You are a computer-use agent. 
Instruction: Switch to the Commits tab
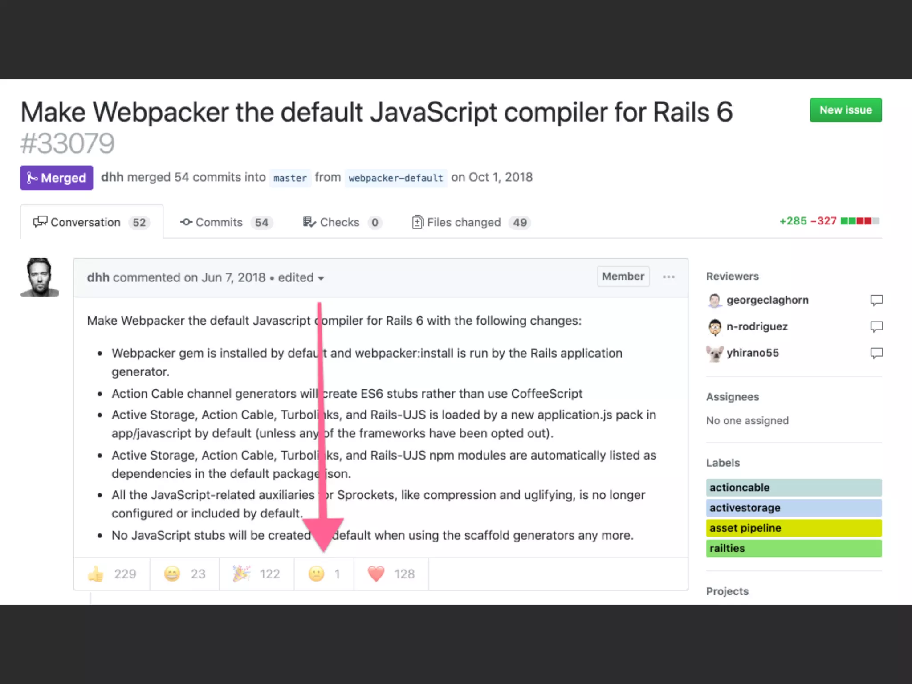(x=226, y=222)
